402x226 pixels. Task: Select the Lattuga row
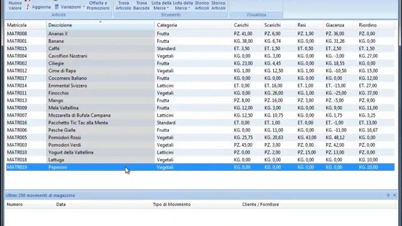pos(200,160)
